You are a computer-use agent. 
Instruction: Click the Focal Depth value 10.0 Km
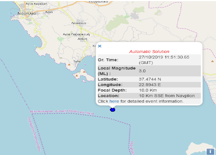(x=148, y=90)
